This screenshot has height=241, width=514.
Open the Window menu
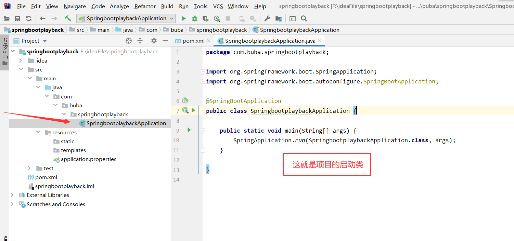pos(238,6)
